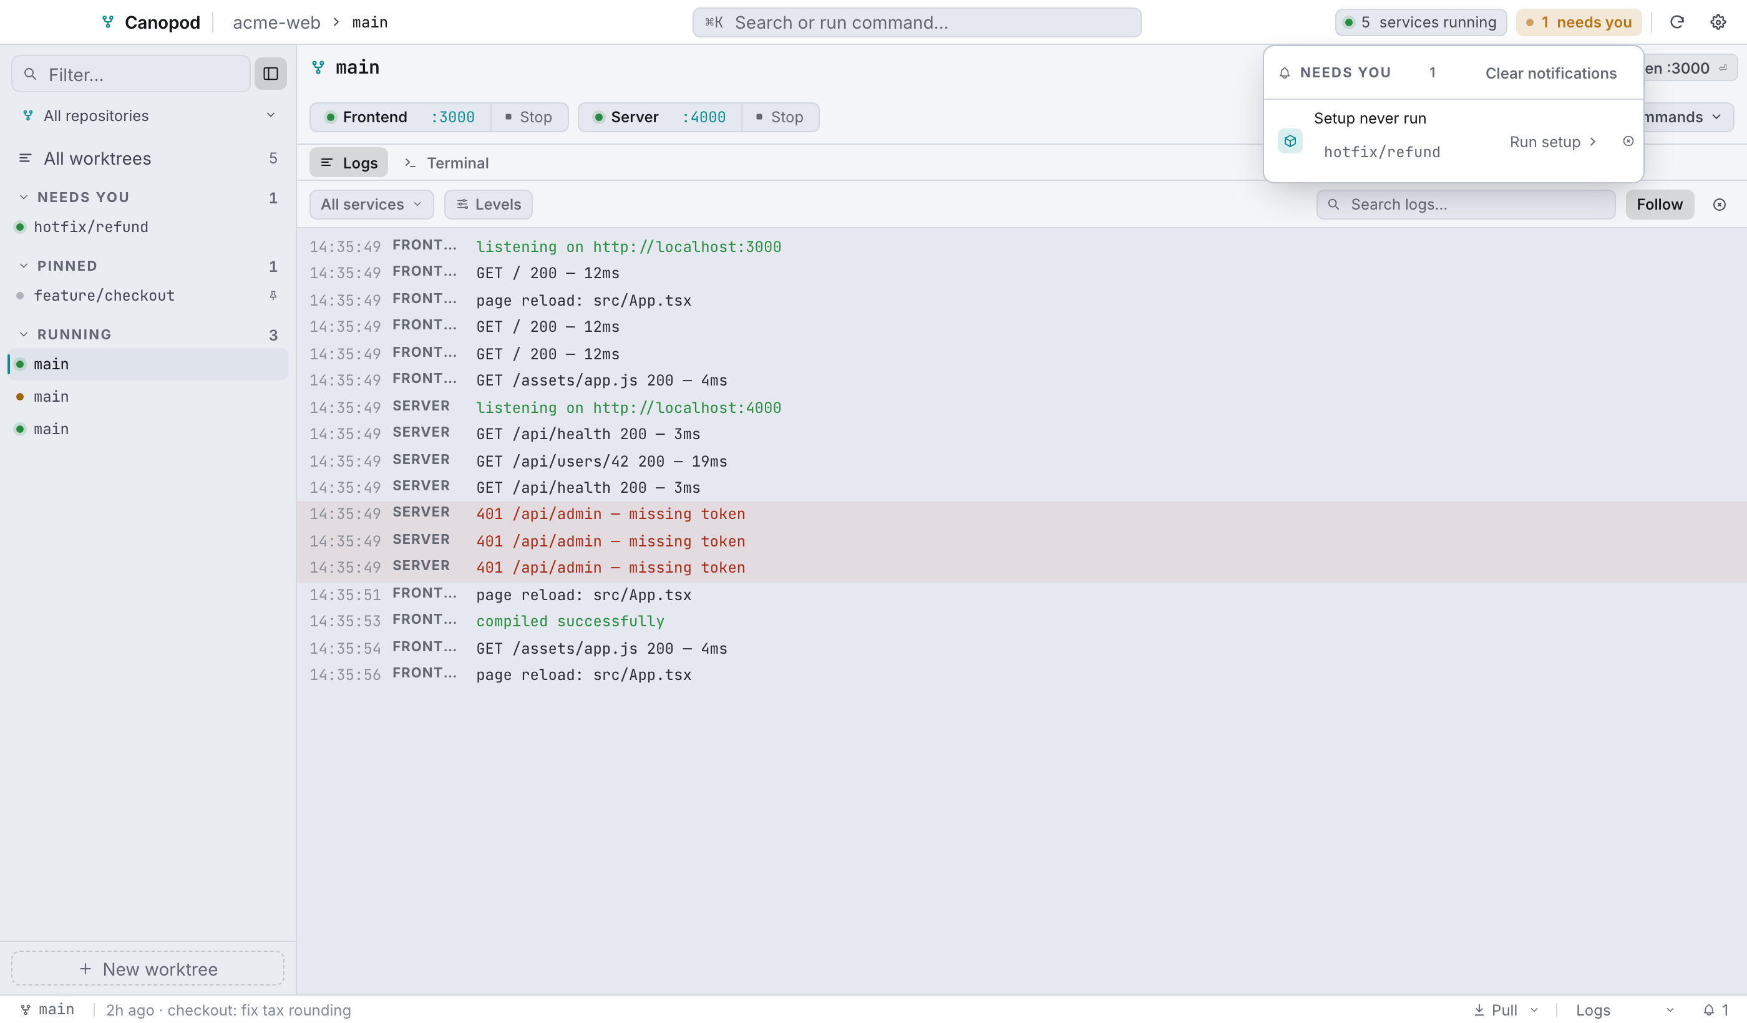Click the 1 needs you badge
Screen dimensions: 1747x1023
click(1579, 22)
